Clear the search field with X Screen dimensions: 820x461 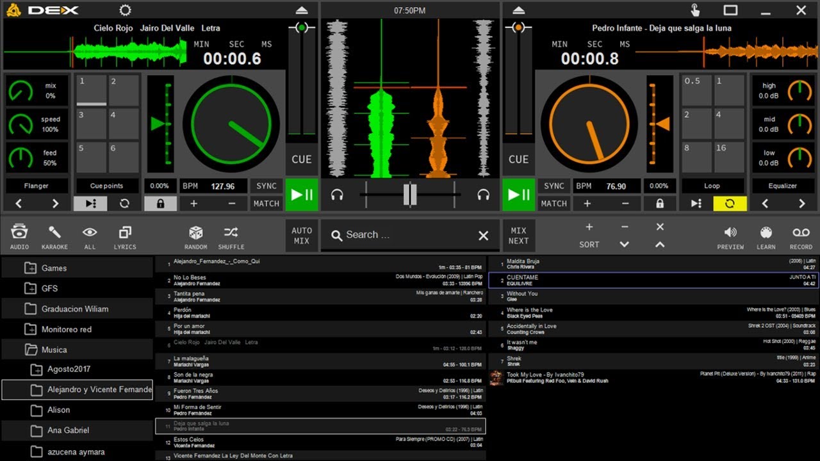(x=484, y=236)
